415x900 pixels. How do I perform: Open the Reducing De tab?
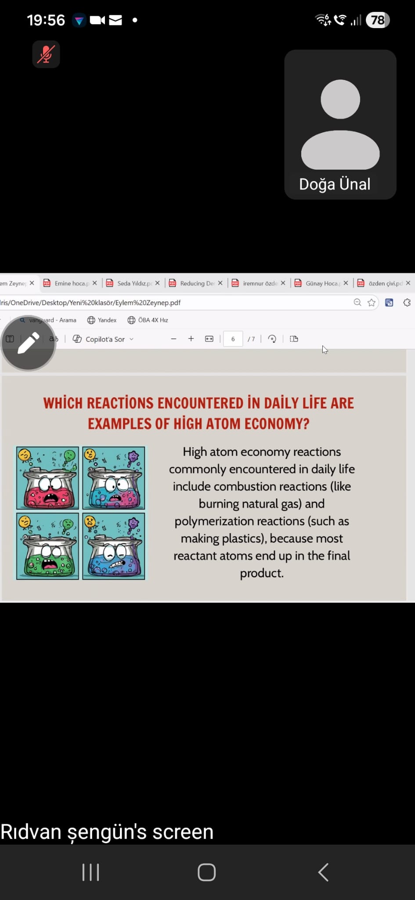click(195, 283)
